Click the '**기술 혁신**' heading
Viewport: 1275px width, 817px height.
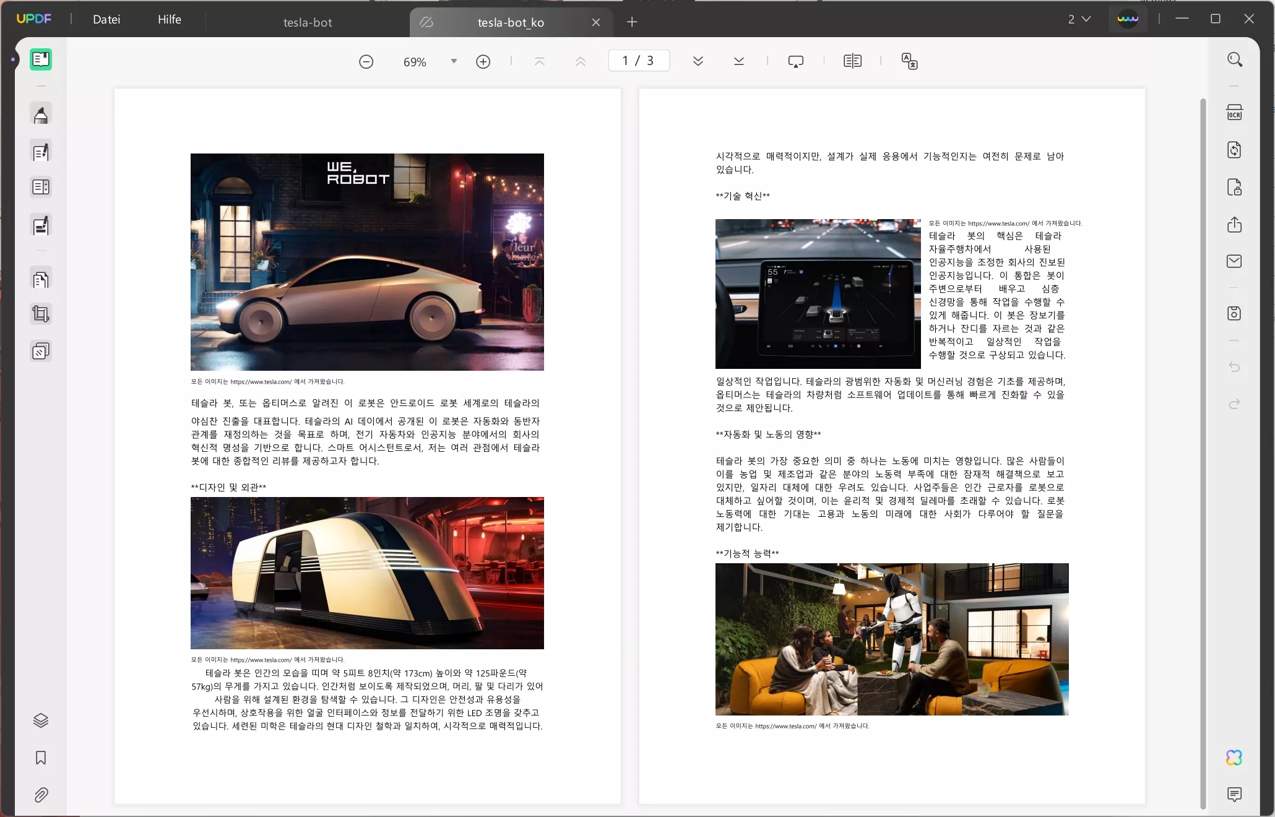[x=743, y=196]
